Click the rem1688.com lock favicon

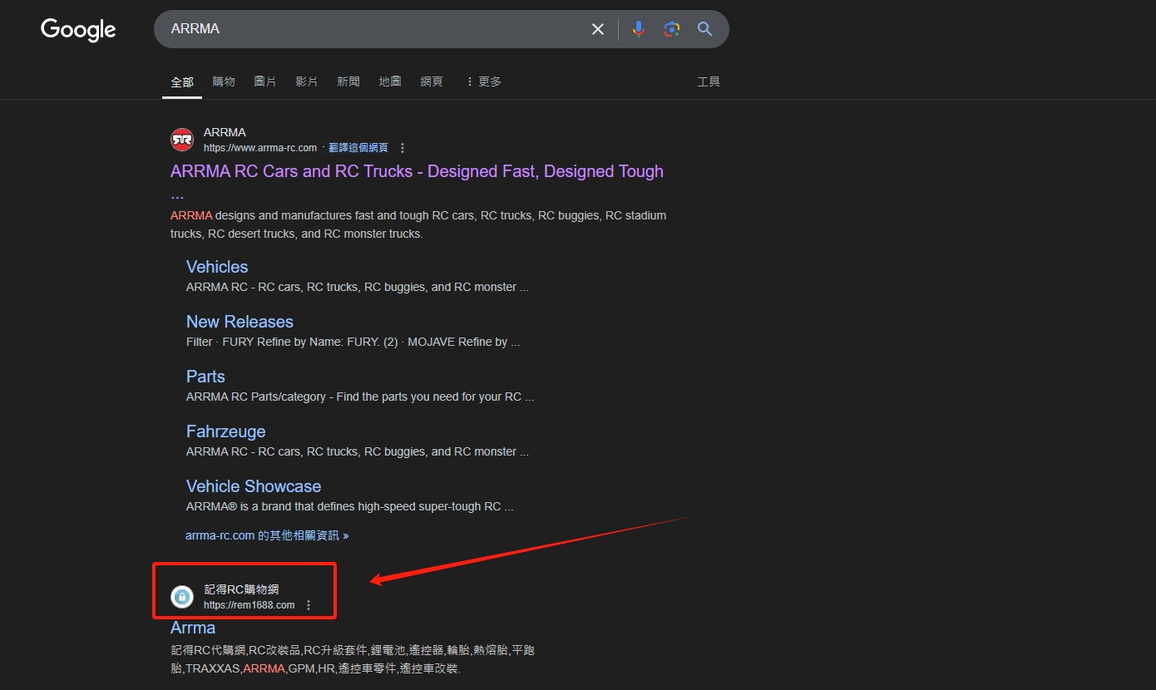coord(182,597)
